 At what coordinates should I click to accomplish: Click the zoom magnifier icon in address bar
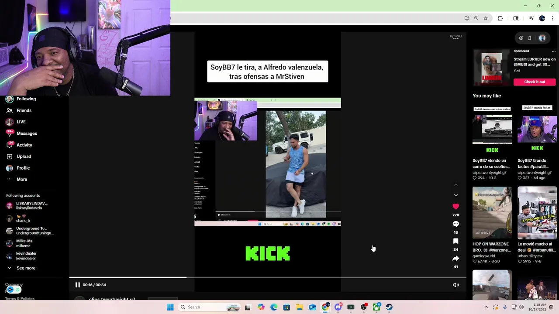476,18
